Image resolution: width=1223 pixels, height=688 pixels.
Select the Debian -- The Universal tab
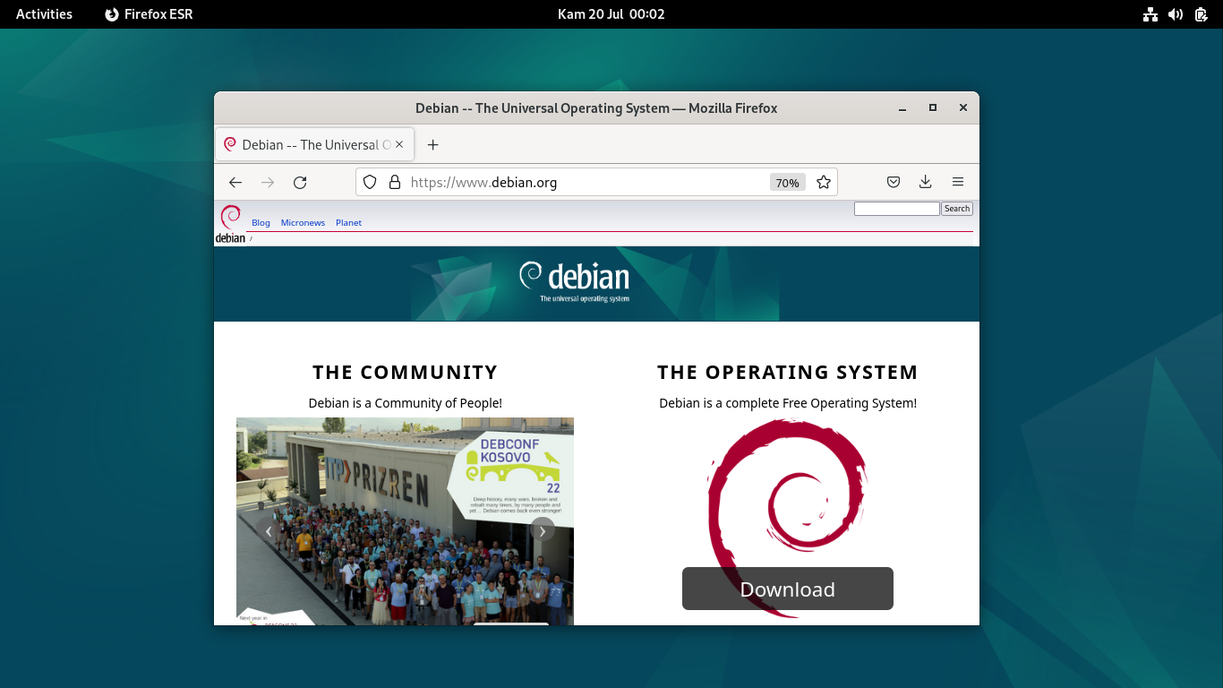pyautogui.click(x=314, y=144)
